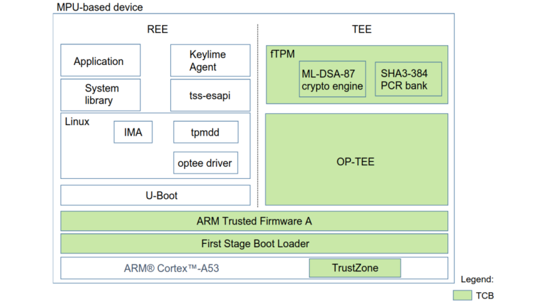Select the tss-esapi component
550x304 pixels.
tap(209, 95)
